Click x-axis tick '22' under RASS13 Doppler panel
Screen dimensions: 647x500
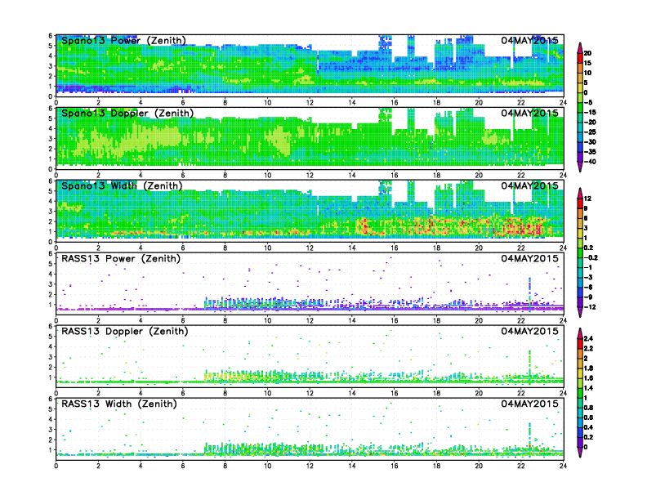click(521, 393)
